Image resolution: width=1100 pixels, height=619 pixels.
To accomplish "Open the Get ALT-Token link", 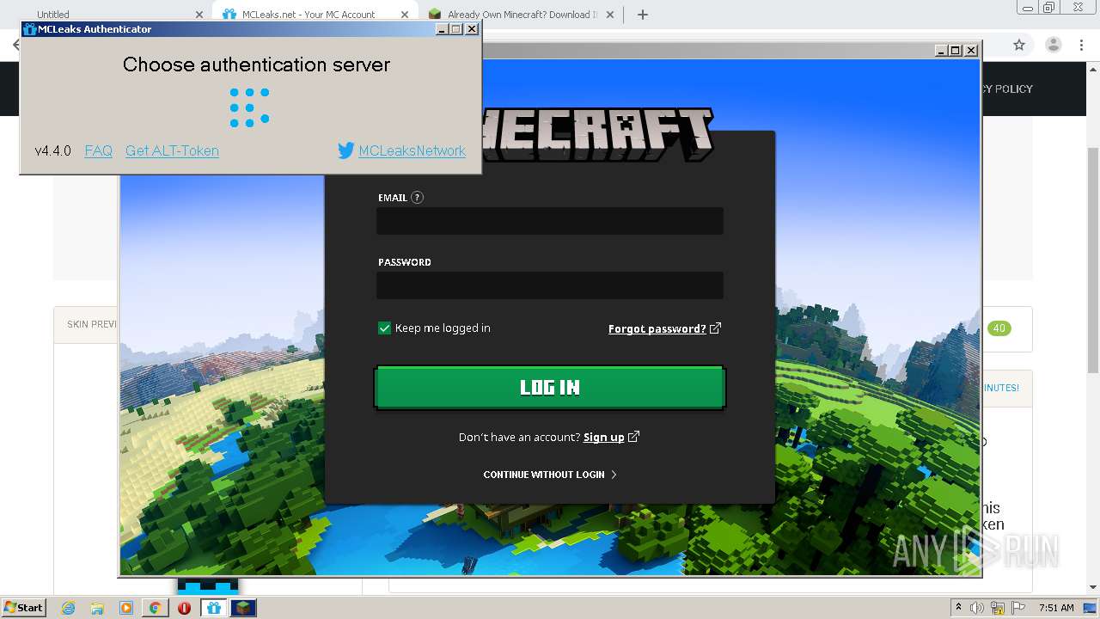I will coord(172,150).
